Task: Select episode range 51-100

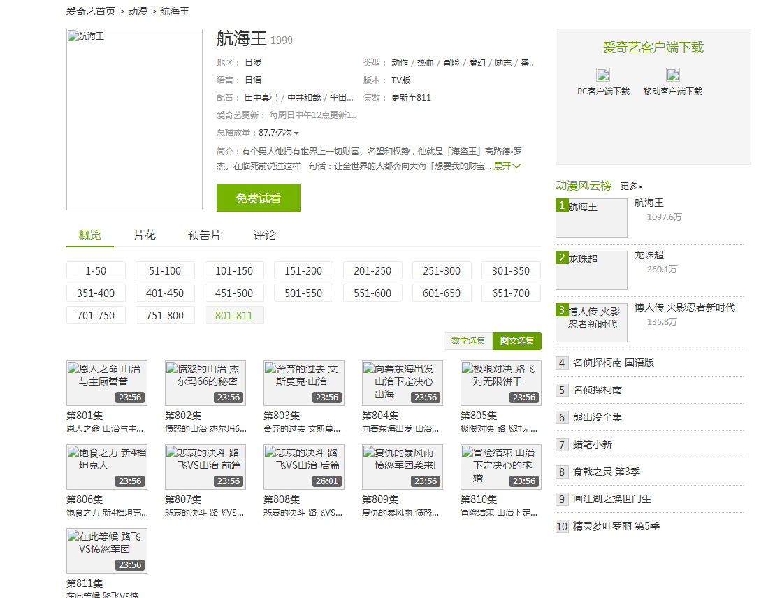Action: 165,270
